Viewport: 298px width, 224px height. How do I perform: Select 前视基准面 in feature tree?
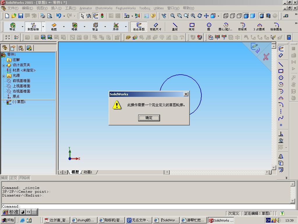[x=21, y=81]
